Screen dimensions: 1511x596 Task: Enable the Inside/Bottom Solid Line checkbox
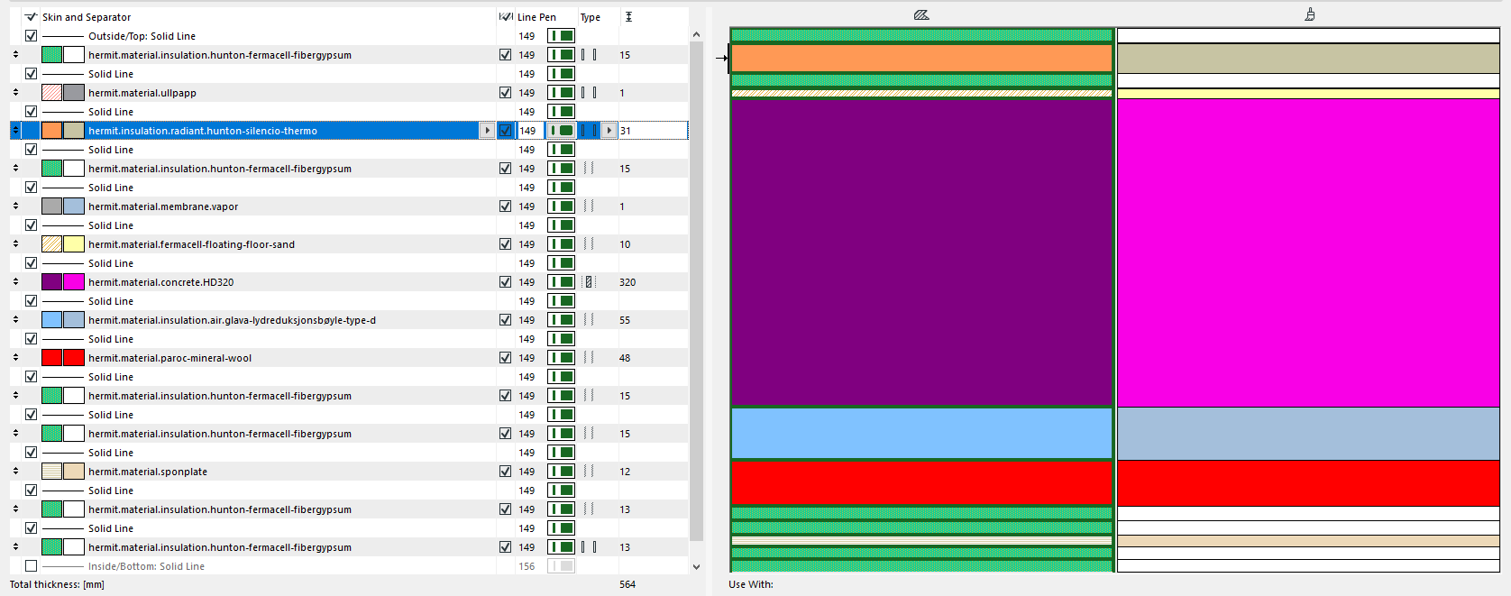point(32,566)
